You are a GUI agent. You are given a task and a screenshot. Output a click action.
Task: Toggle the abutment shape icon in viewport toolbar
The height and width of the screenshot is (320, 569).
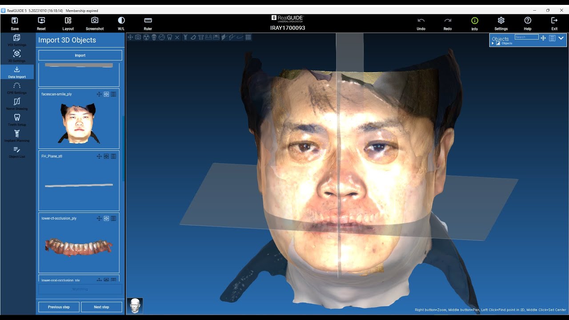193,37
